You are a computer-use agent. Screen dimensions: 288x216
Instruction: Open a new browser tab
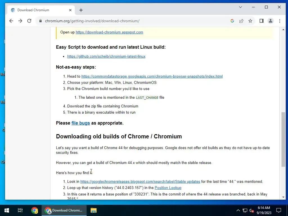(x=81, y=10)
